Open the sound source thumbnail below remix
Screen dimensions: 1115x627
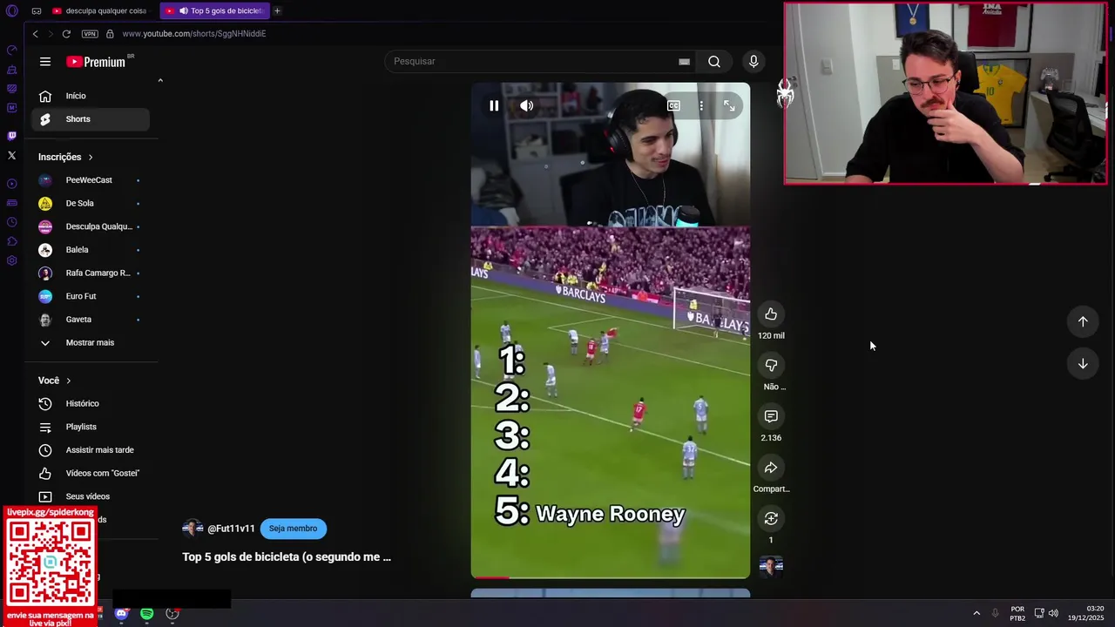click(771, 567)
